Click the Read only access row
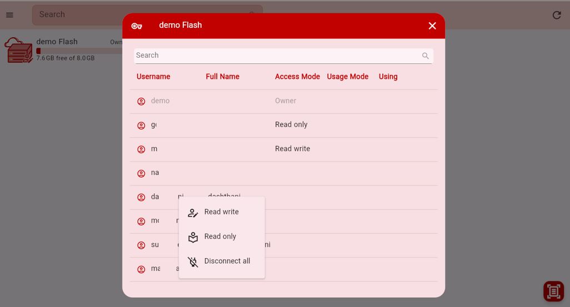The width and height of the screenshot is (570, 307). pyautogui.click(x=291, y=125)
